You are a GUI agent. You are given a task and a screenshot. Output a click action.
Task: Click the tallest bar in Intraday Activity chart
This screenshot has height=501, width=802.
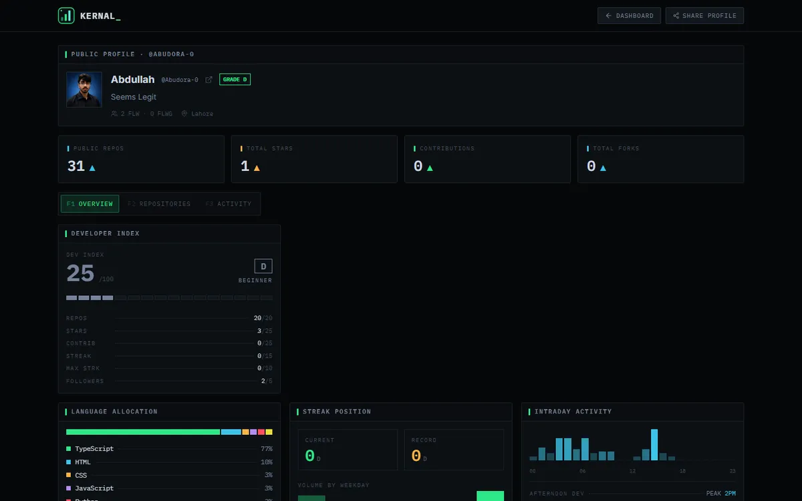click(654, 445)
